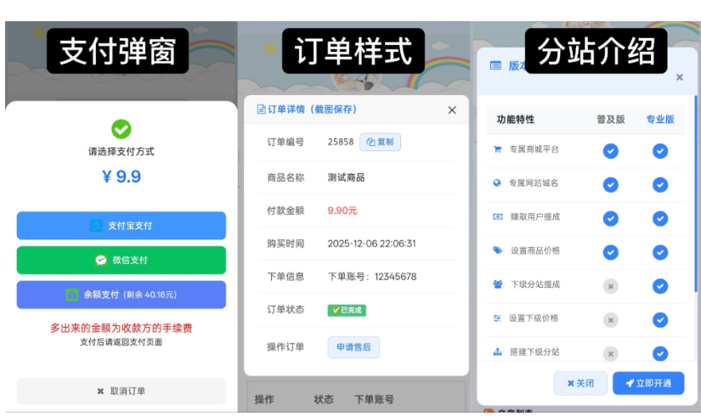Click the 关闭 button in version dialog

580,383
